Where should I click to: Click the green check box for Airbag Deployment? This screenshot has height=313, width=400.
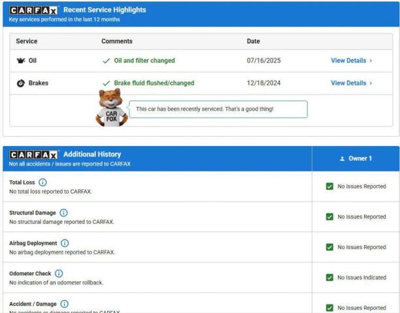[x=329, y=247]
